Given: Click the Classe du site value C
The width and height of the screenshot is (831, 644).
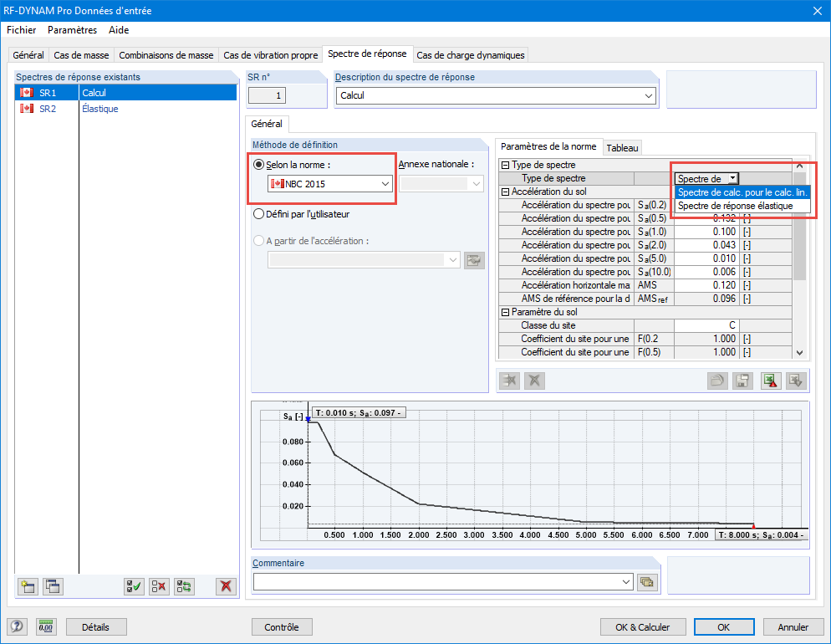Looking at the screenshot, I should [706, 325].
